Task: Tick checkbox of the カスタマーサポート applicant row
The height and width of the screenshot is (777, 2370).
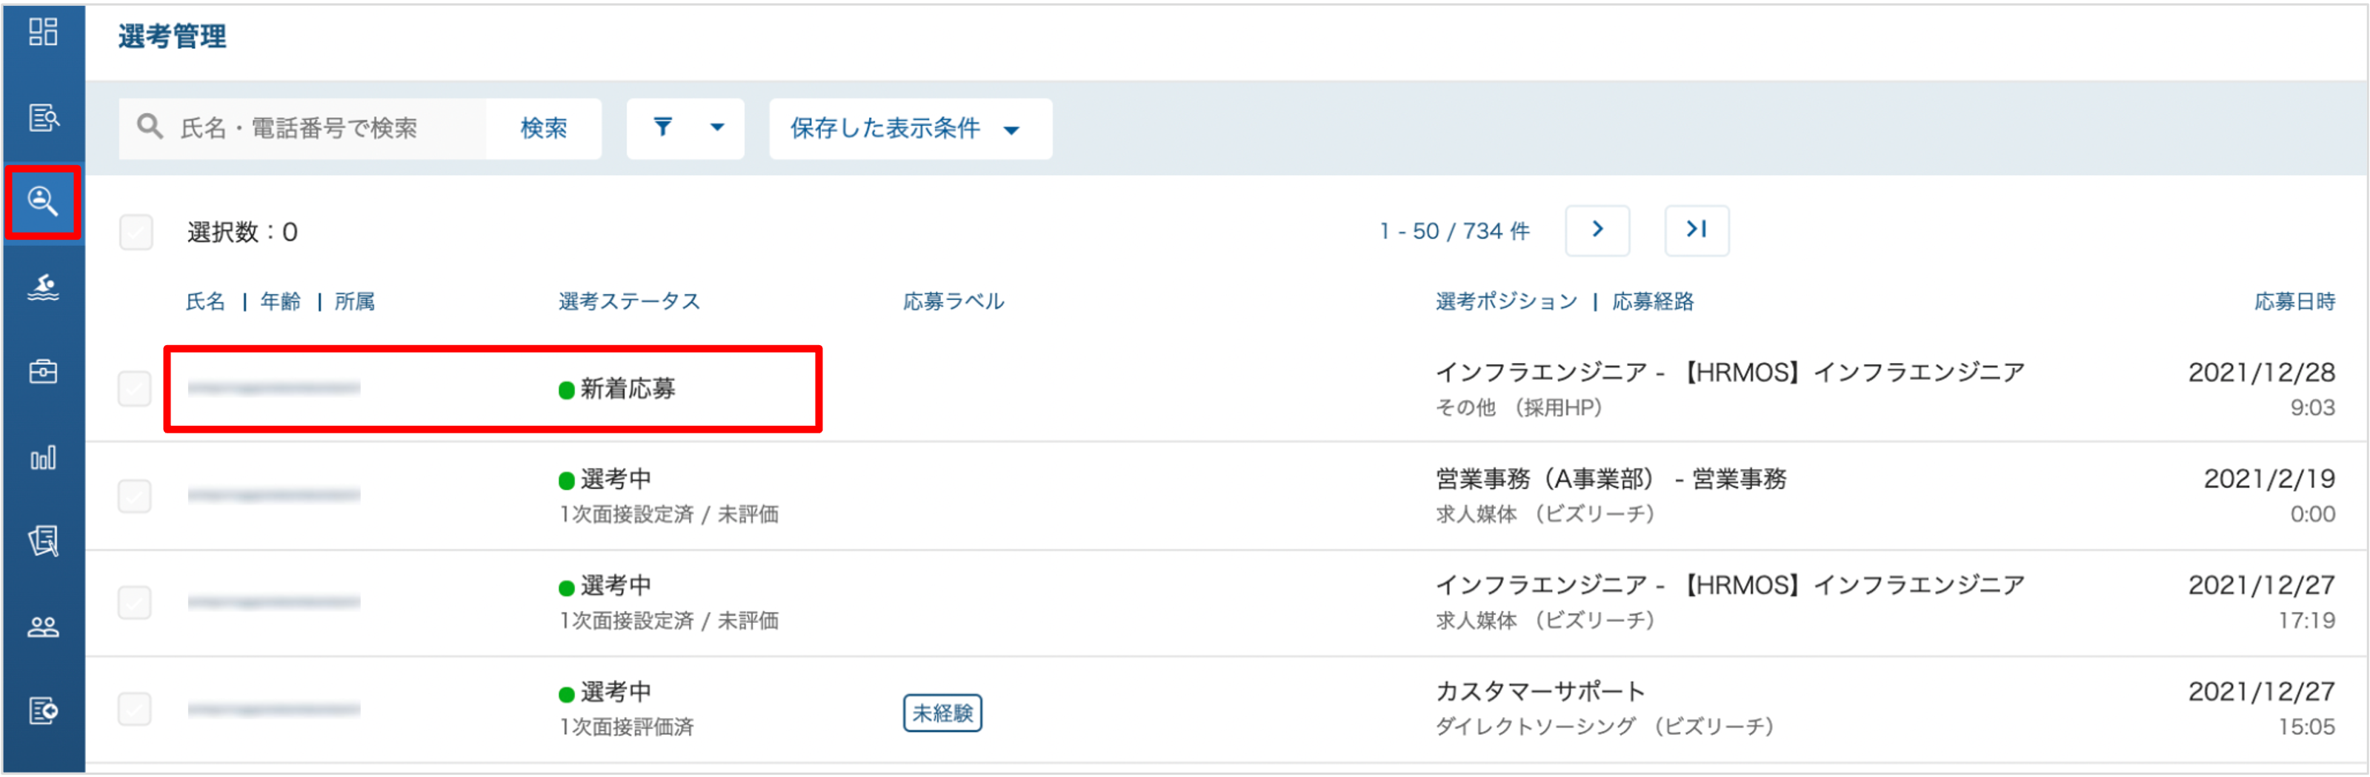Action: pyautogui.click(x=134, y=710)
